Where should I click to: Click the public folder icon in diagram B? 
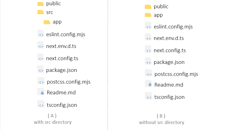148,7
